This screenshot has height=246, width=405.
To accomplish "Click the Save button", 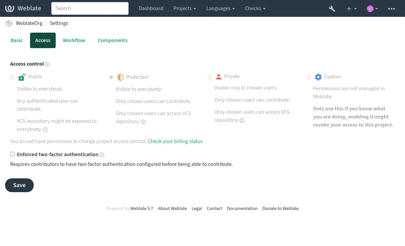I will pos(19,185).
